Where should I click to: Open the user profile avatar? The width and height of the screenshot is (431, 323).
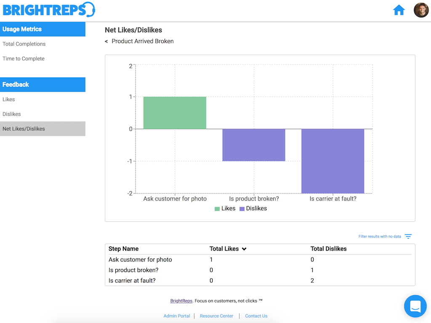pyautogui.click(x=421, y=10)
